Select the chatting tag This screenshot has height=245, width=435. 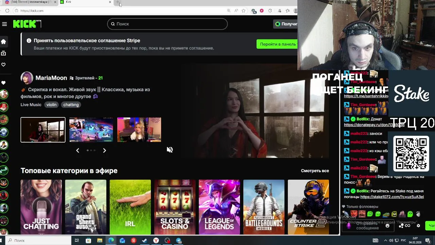pos(71,105)
